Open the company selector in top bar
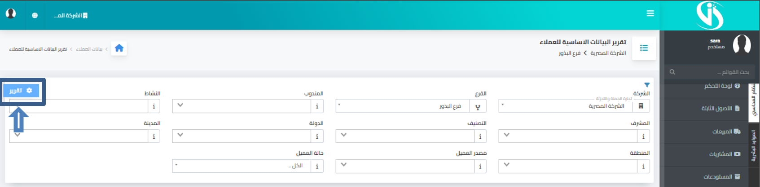760x187 pixels. click(x=70, y=15)
